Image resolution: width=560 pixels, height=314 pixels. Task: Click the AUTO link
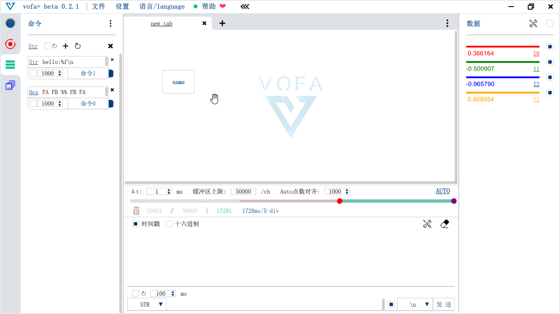point(442,191)
